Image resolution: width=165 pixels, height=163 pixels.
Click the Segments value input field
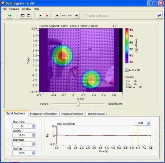pos(22,144)
